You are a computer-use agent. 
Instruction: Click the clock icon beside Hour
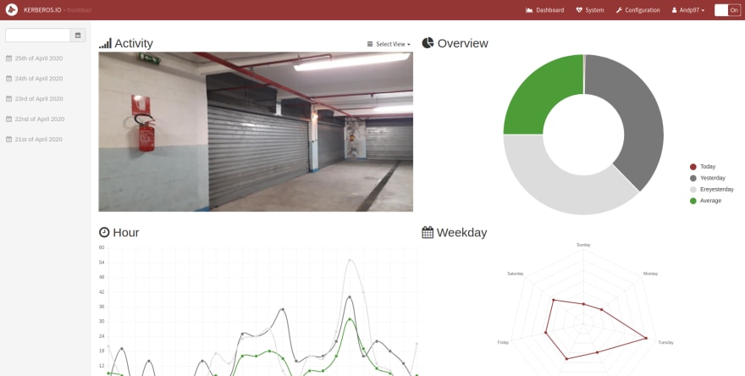coord(104,232)
